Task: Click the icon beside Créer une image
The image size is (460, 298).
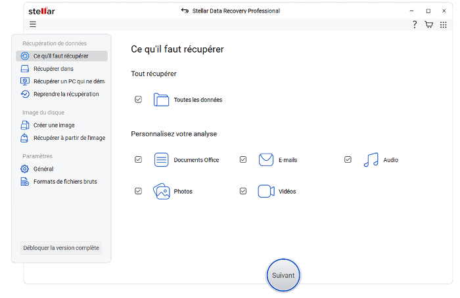Action: click(x=25, y=125)
